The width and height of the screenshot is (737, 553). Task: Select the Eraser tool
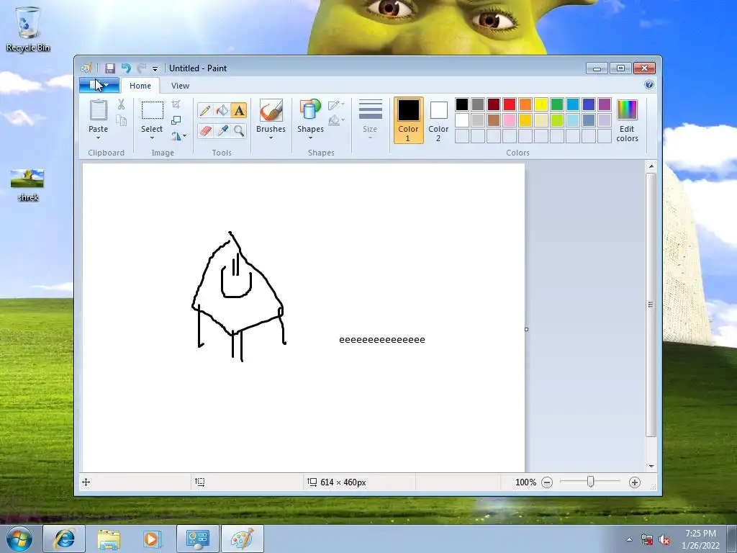pos(205,130)
